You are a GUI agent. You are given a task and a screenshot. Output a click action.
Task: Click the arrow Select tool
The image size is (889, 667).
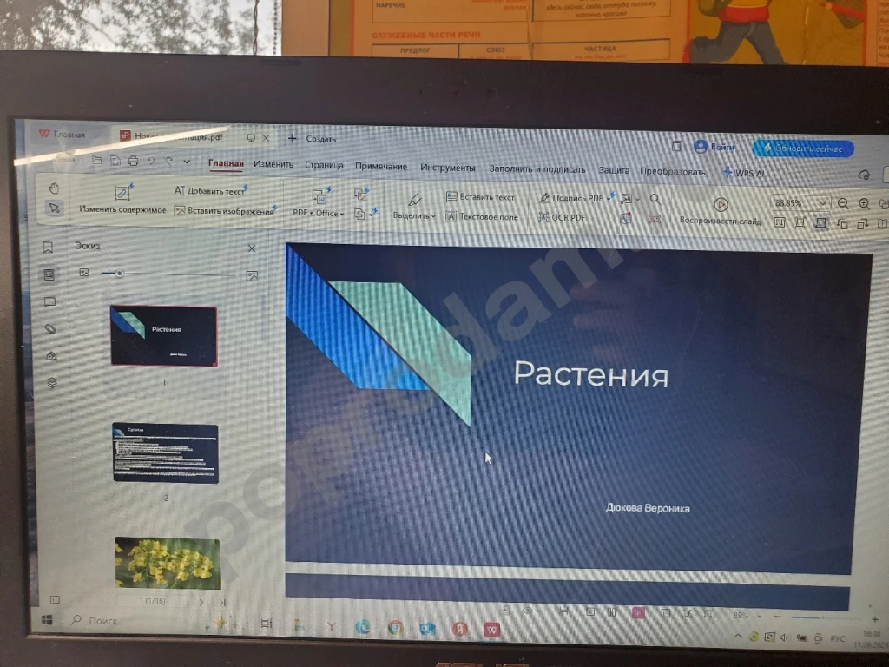point(54,208)
